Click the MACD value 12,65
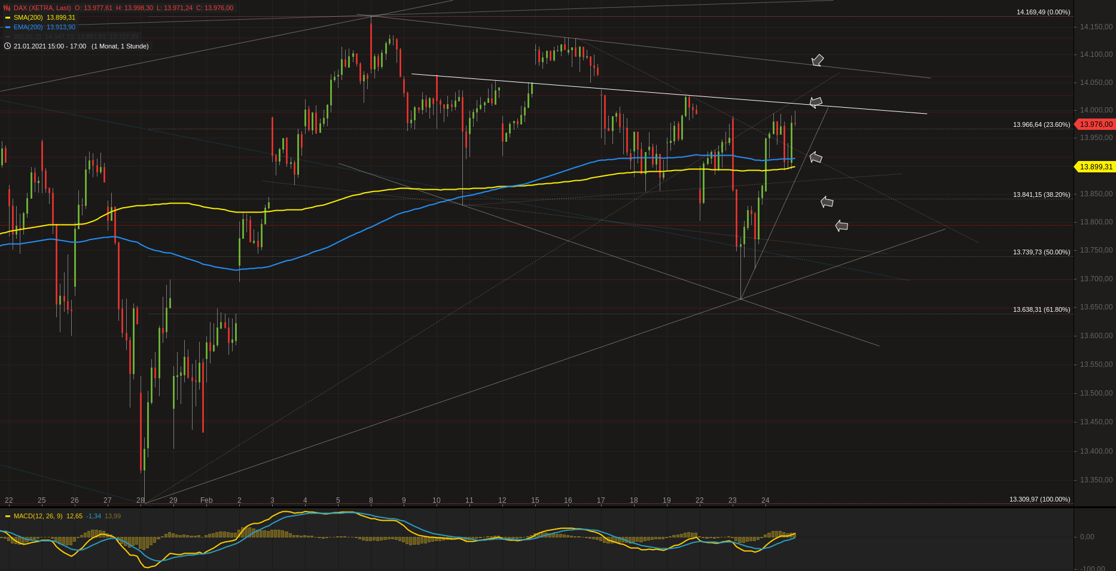 pyautogui.click(x=74, y=516)
